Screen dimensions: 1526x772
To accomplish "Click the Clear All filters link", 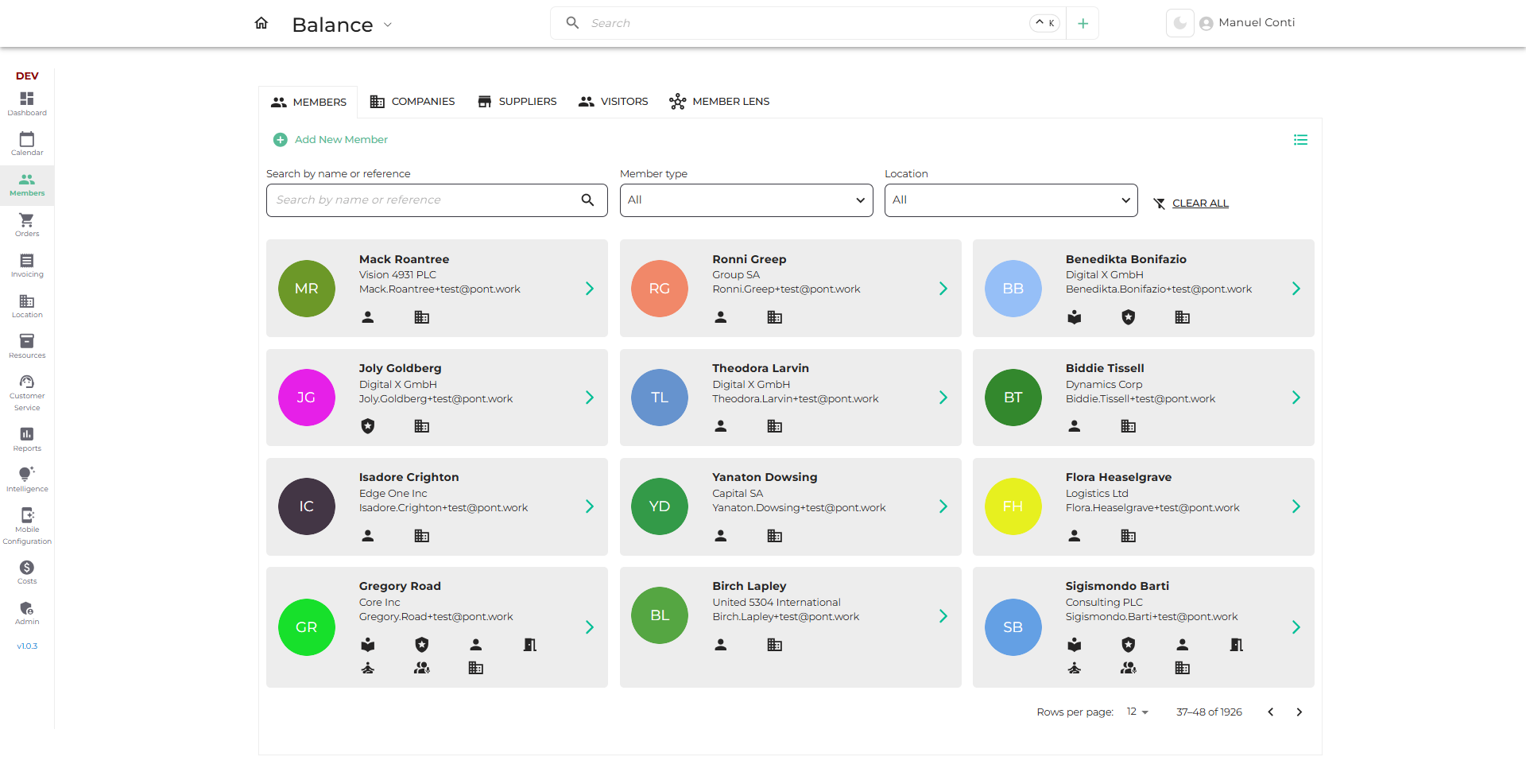I will pos(1199,204).
